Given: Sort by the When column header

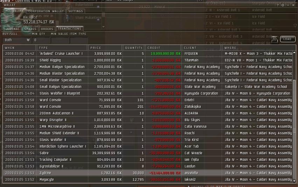Looking at the screenshot, I should tap(19, 48).
